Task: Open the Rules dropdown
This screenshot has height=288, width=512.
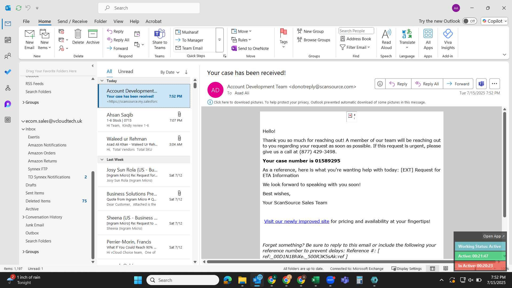Action: click(x=241, y=40)
